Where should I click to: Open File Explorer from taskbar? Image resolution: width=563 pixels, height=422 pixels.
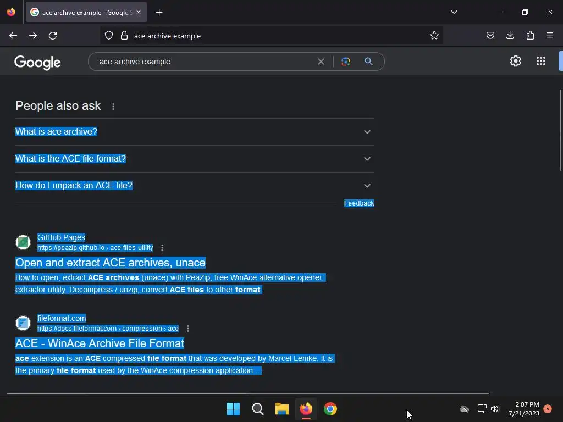pos(282,409)
